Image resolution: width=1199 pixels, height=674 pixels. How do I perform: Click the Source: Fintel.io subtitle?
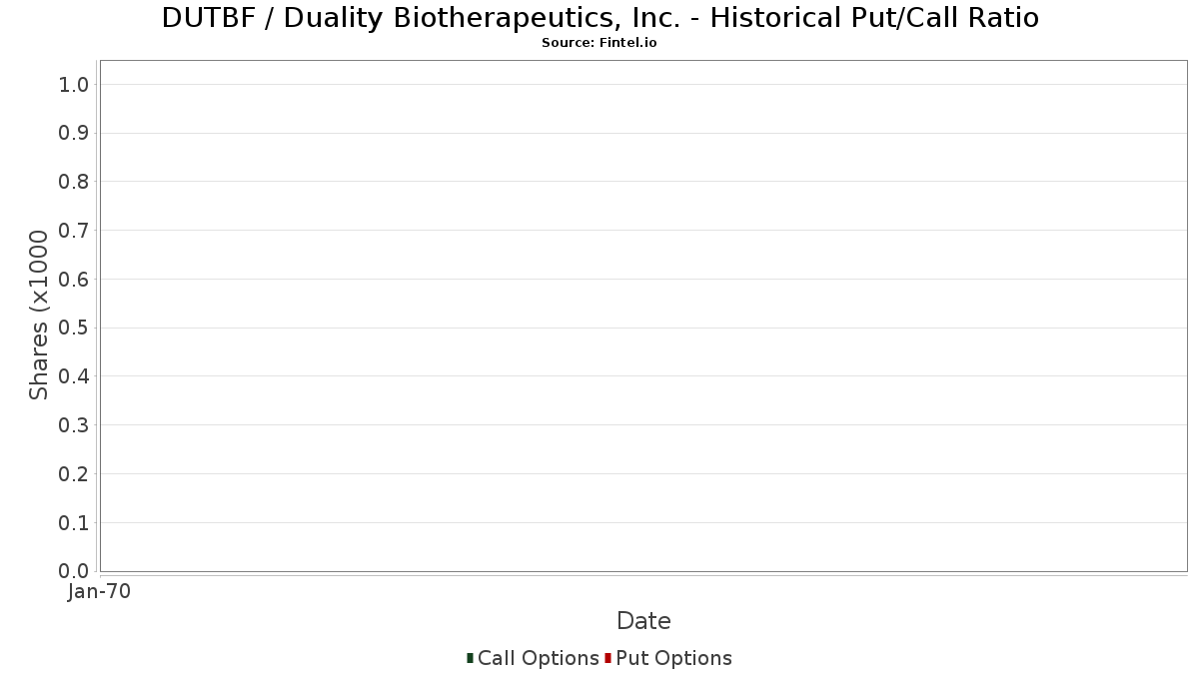tap(599, 43)
